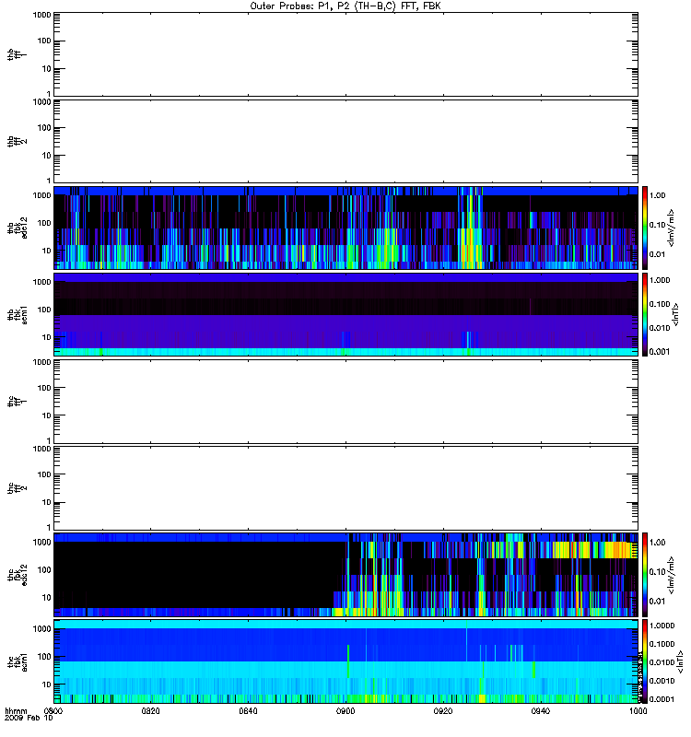Click the second empty thb FFT panel
Viewport: 691px width, 737px height.
tap(345, 141)
